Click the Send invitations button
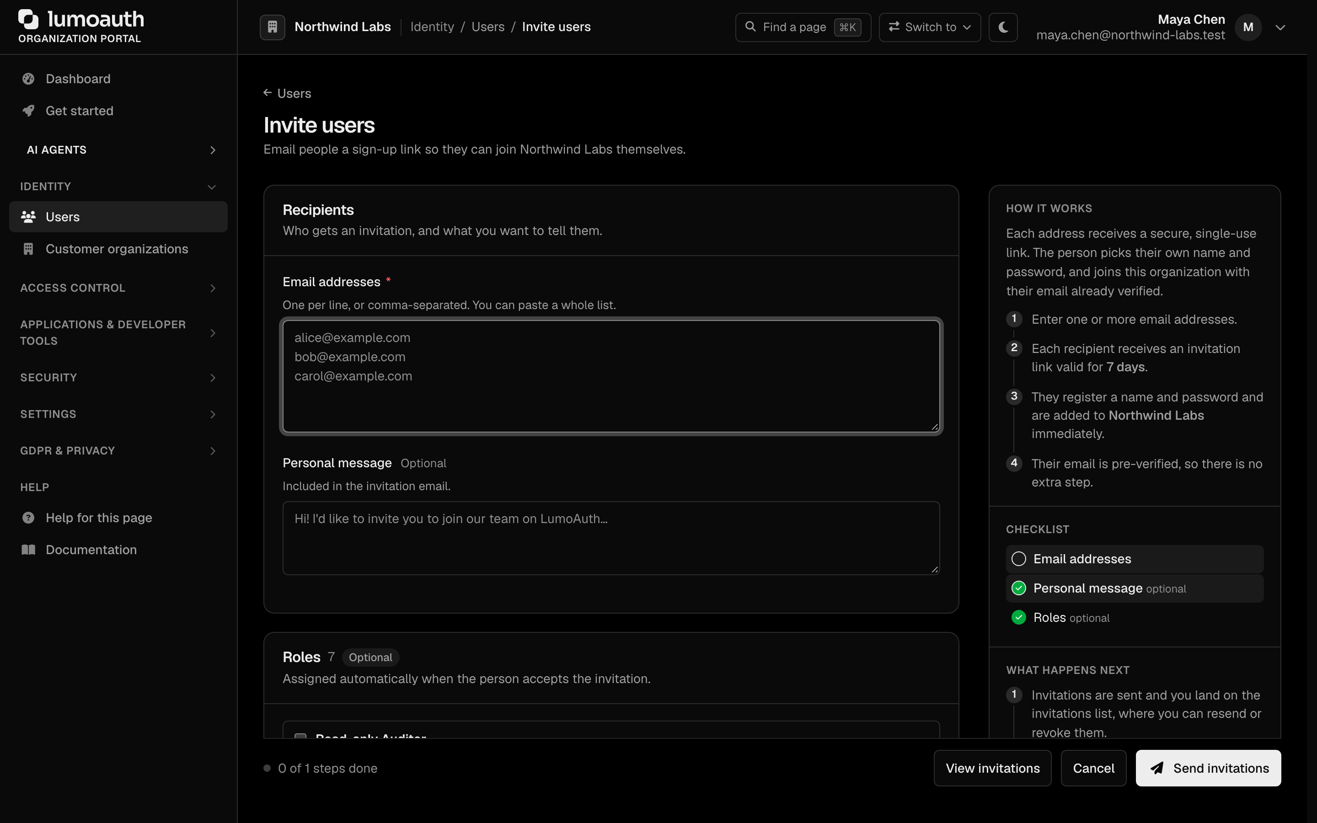 point(1208,768)
